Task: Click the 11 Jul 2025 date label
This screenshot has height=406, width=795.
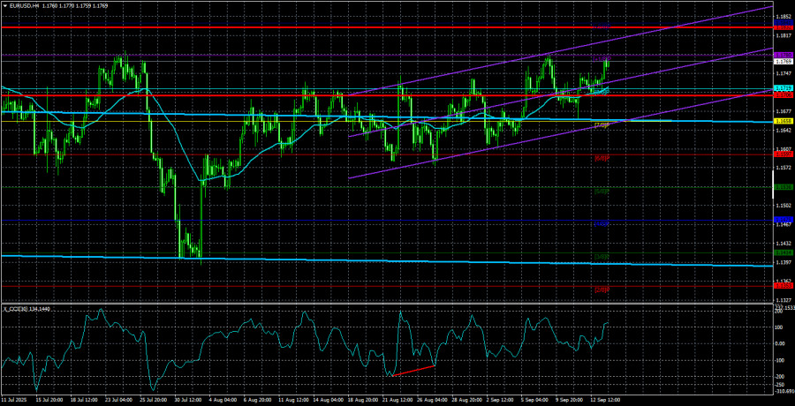Action: [16, 399]
